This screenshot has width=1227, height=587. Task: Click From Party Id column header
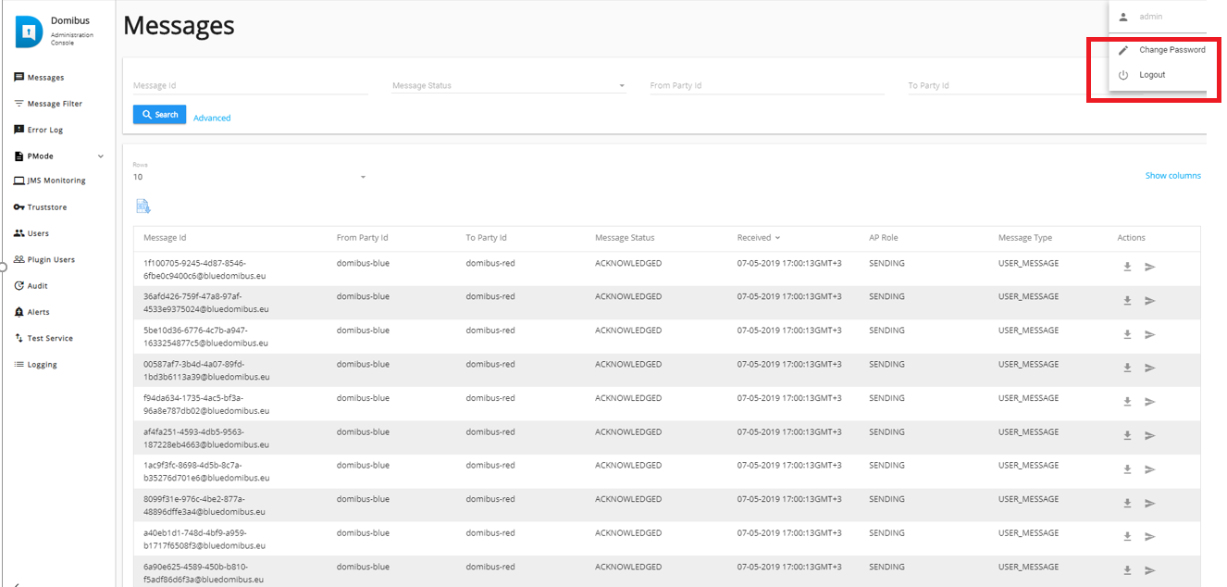pyautogui.click(x=362, y=238)
